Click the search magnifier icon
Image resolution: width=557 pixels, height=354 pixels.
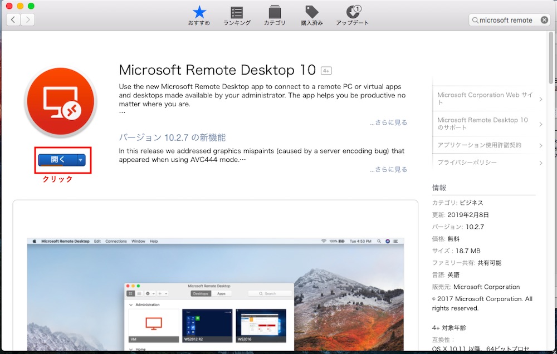[x=475, y=20]
